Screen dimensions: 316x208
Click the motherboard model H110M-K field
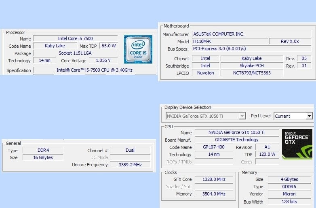[x=230, y=41]
